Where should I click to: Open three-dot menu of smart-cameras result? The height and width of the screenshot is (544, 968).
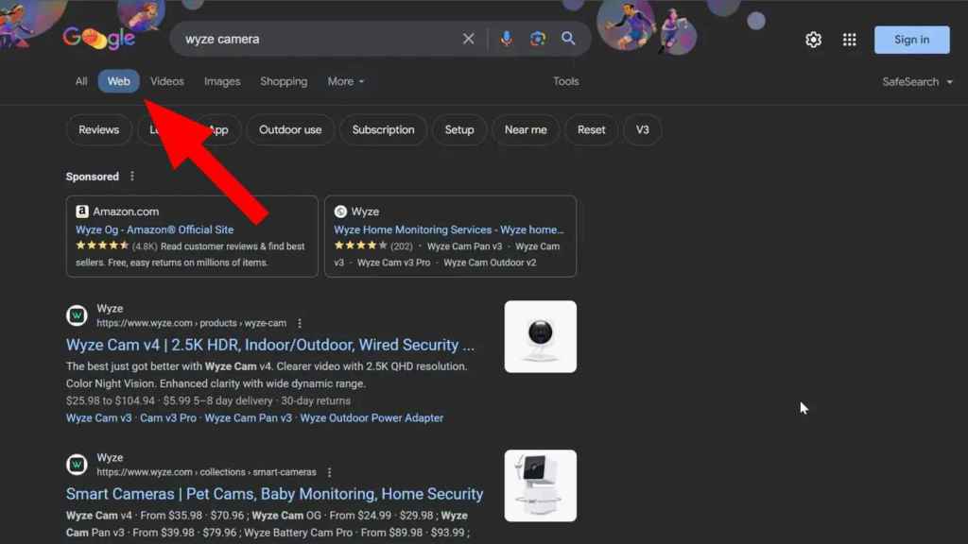pyautogui.click(x=329, y=472)
